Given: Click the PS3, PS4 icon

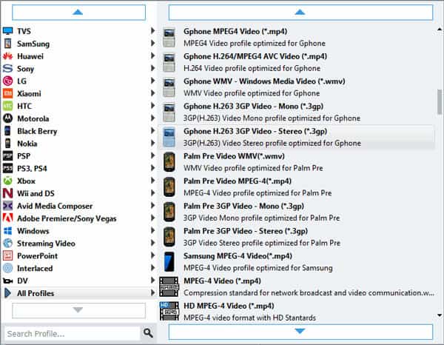Looking at the screenshot, I should [7, 168].
